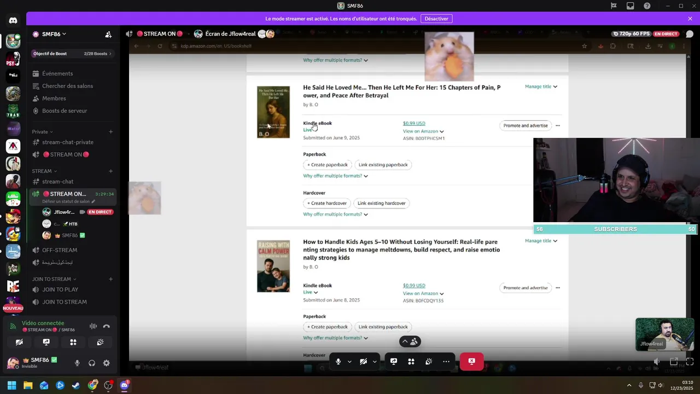Open Windows Start menu
Screen dimensions: 700x394
(12, 385)
